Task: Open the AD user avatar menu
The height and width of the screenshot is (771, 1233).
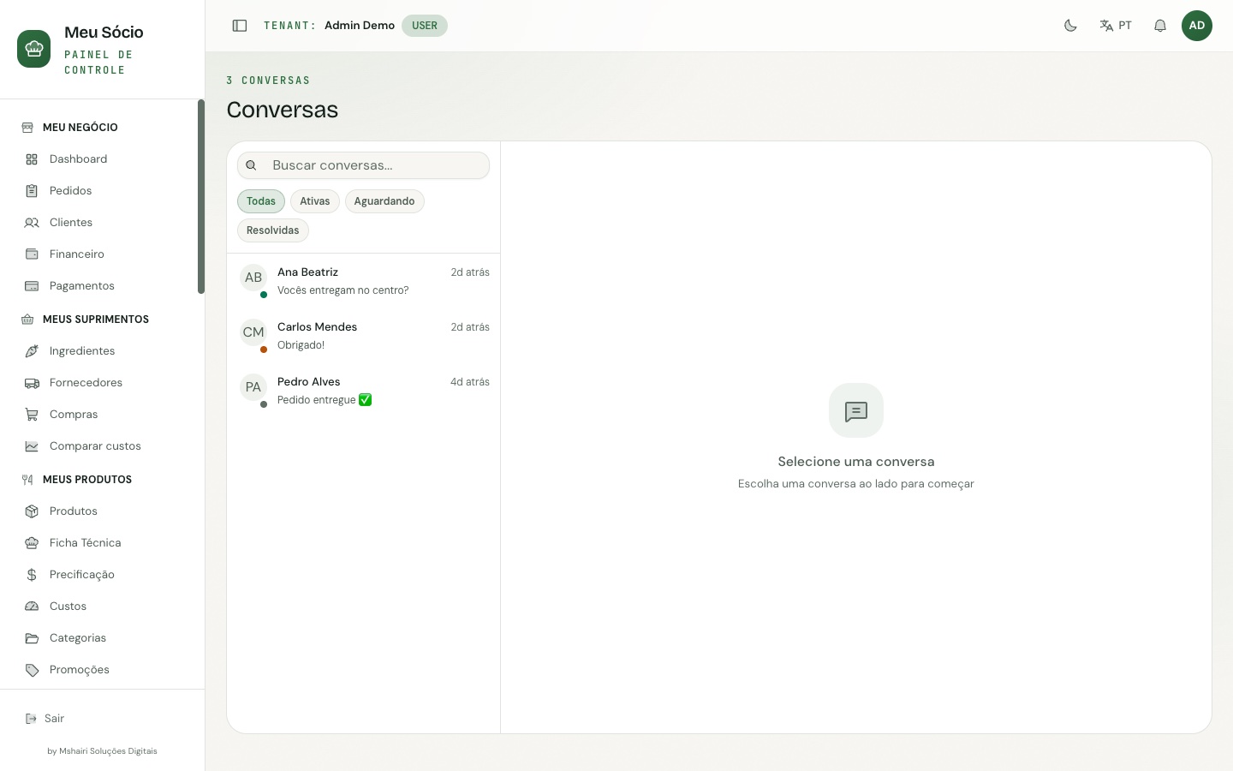Action: (x=1197, y=26)
